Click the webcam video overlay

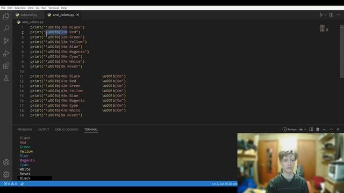tap(290, 163)
